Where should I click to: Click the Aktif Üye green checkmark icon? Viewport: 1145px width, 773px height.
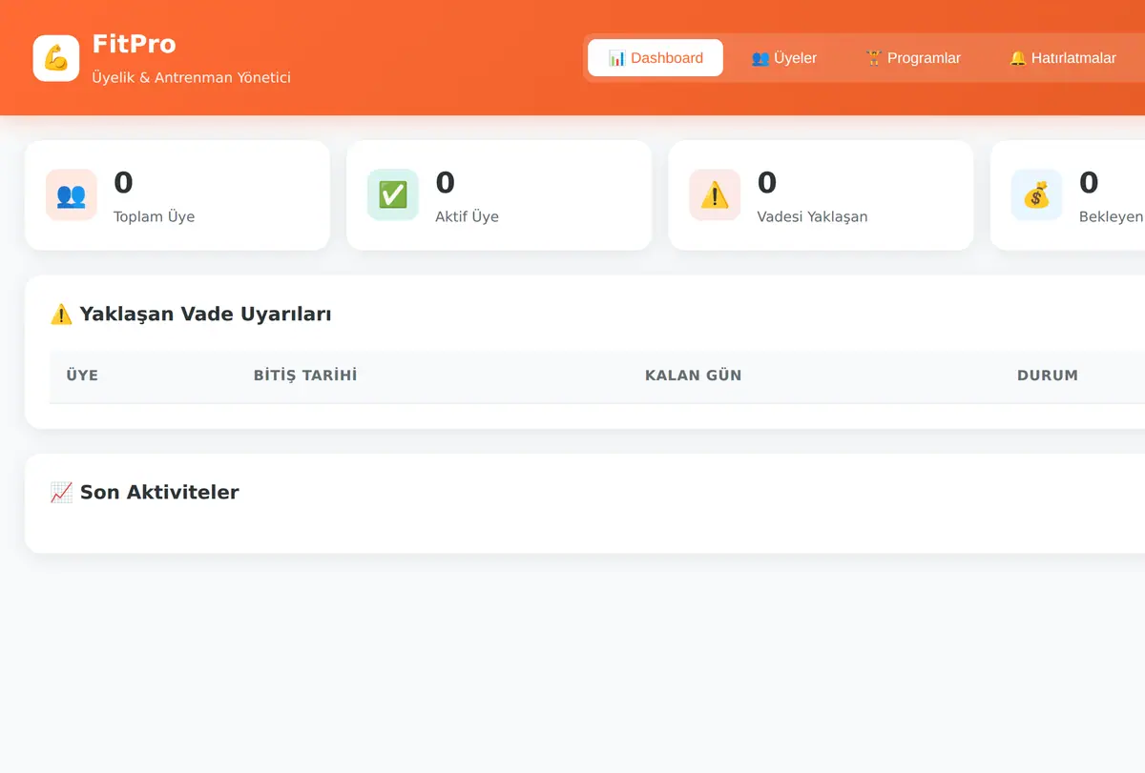coord(393,195)
